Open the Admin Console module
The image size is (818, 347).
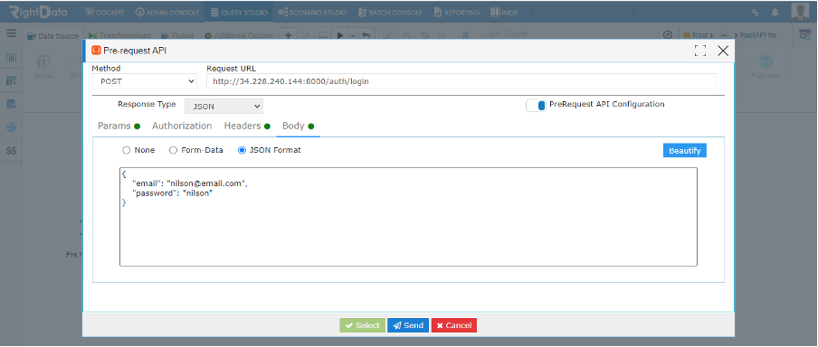point(166,13)
